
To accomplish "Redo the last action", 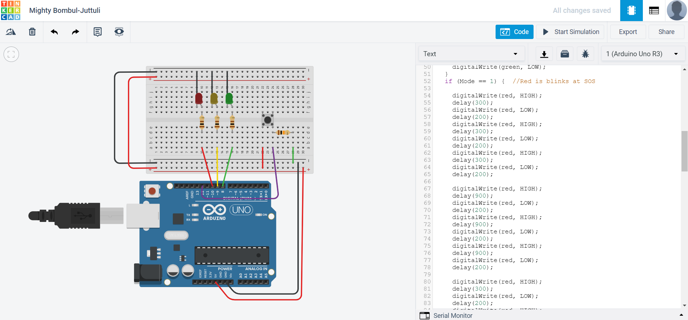I will (75, 32).
